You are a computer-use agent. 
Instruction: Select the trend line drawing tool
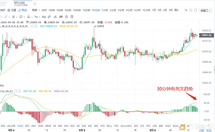(6, 17)
